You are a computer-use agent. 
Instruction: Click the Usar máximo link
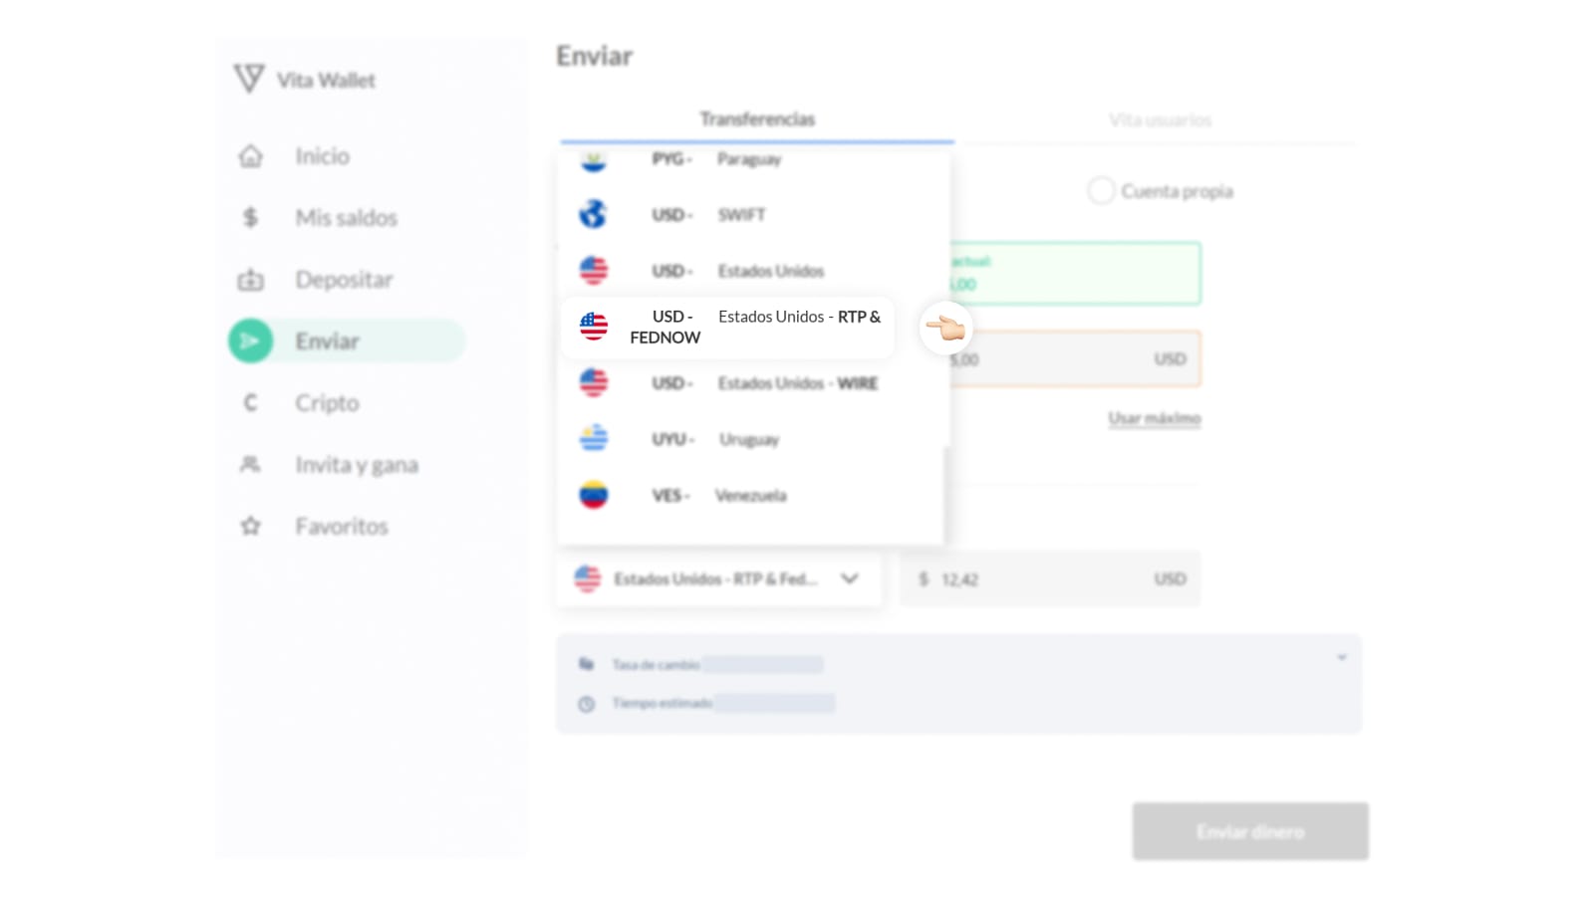click(x=1153, y=418)
